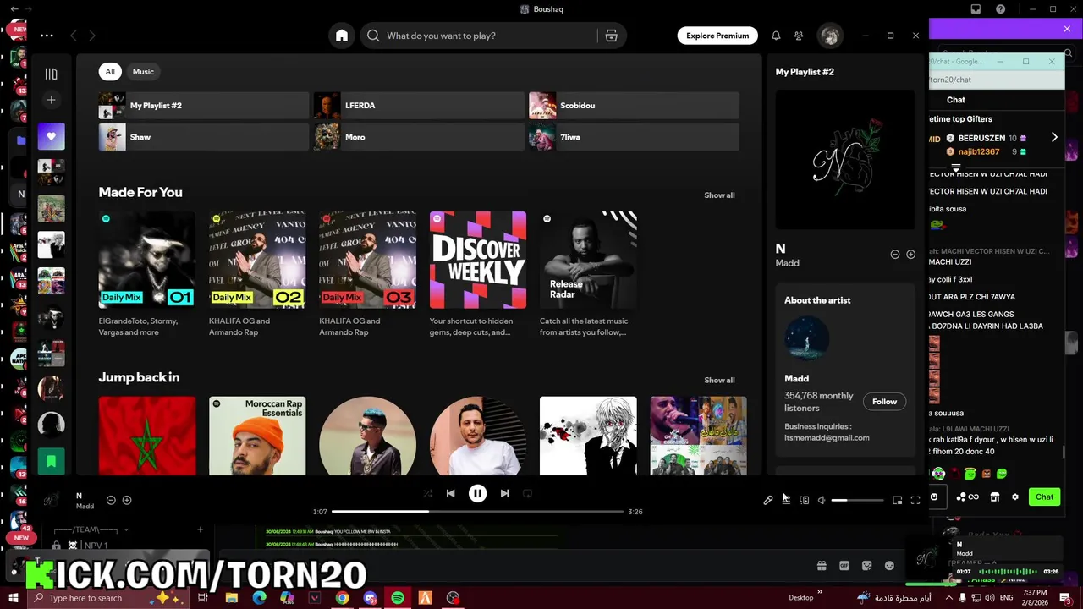Open the Shaw tile
The image size is (1083, 609).
(204, 137)
